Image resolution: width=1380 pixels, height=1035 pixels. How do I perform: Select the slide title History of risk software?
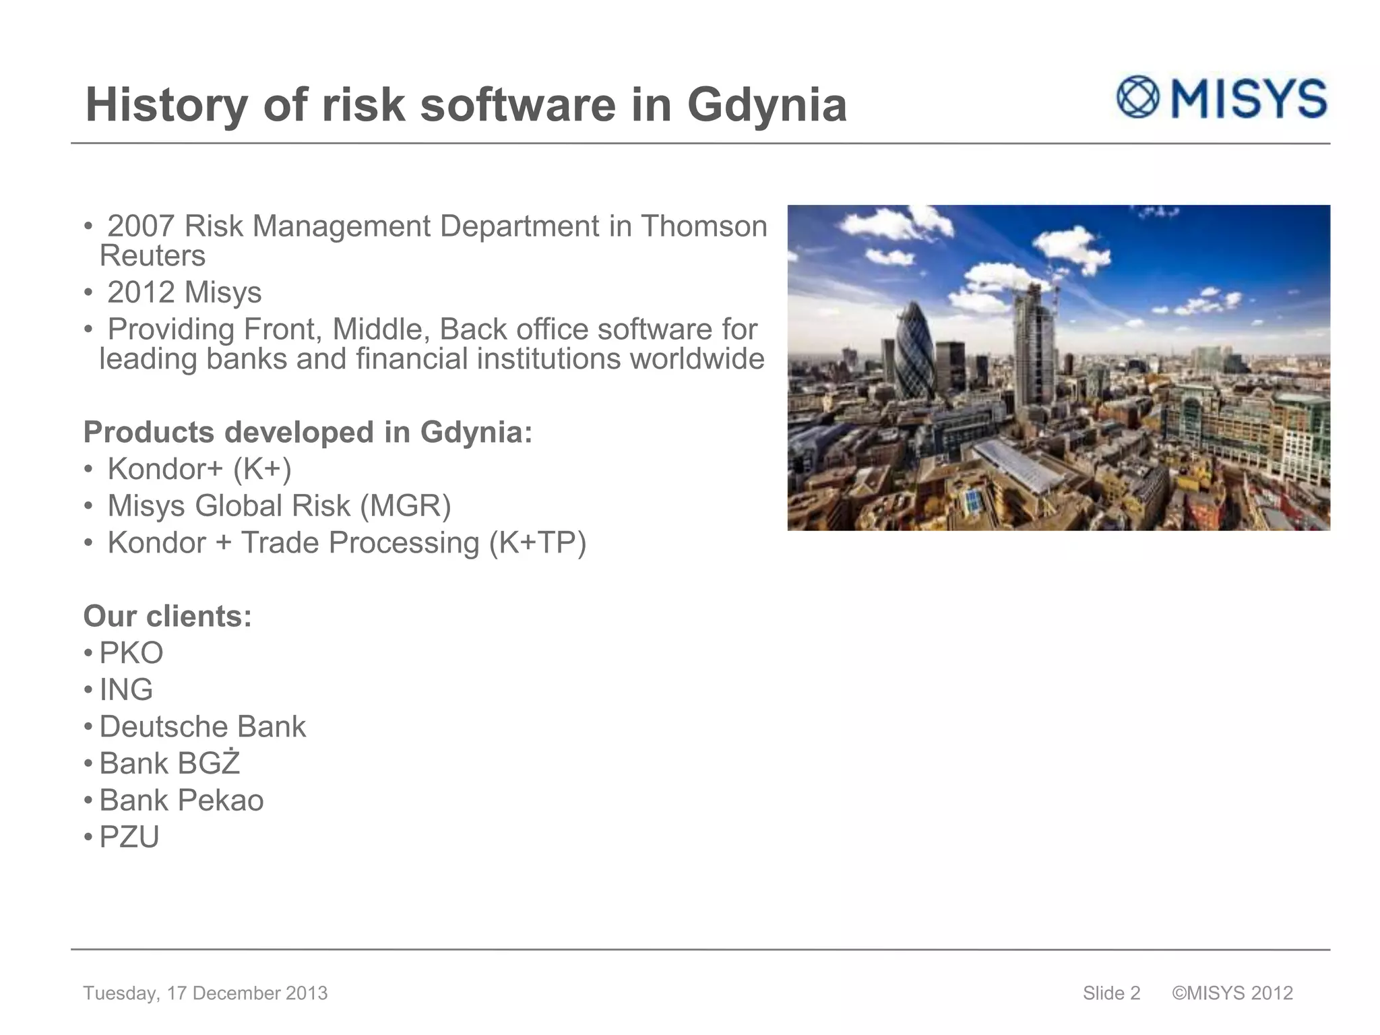tap(466, 105)
